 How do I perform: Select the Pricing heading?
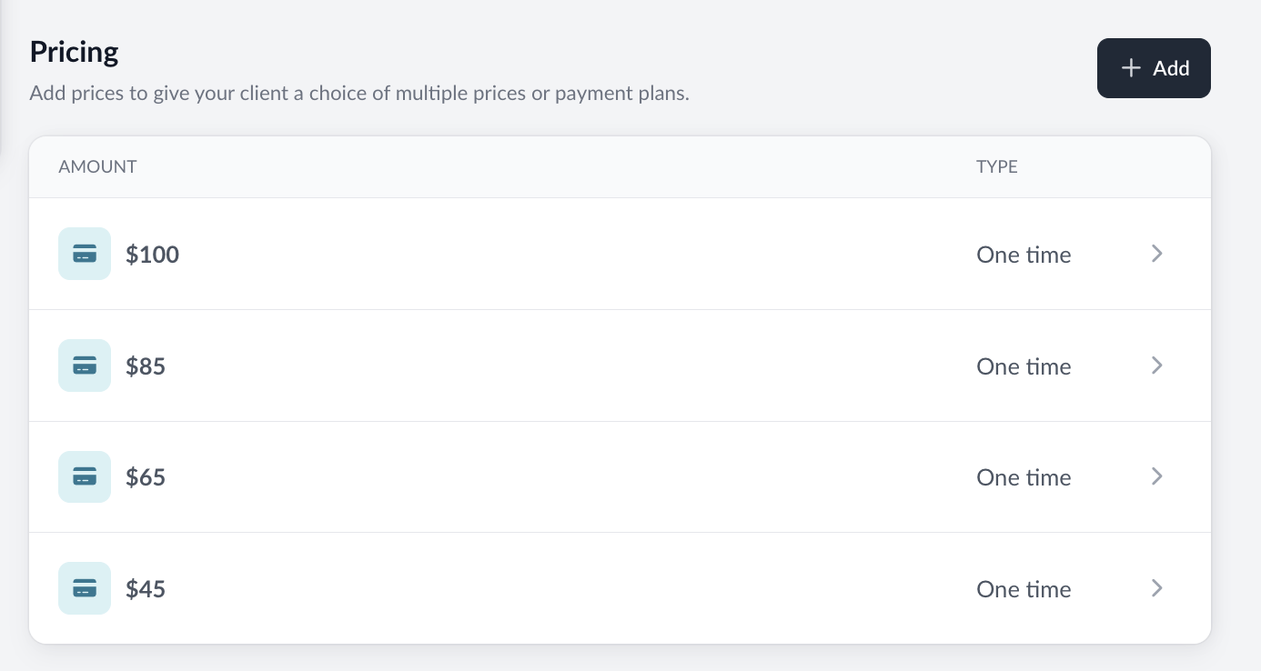pos(74,52)
